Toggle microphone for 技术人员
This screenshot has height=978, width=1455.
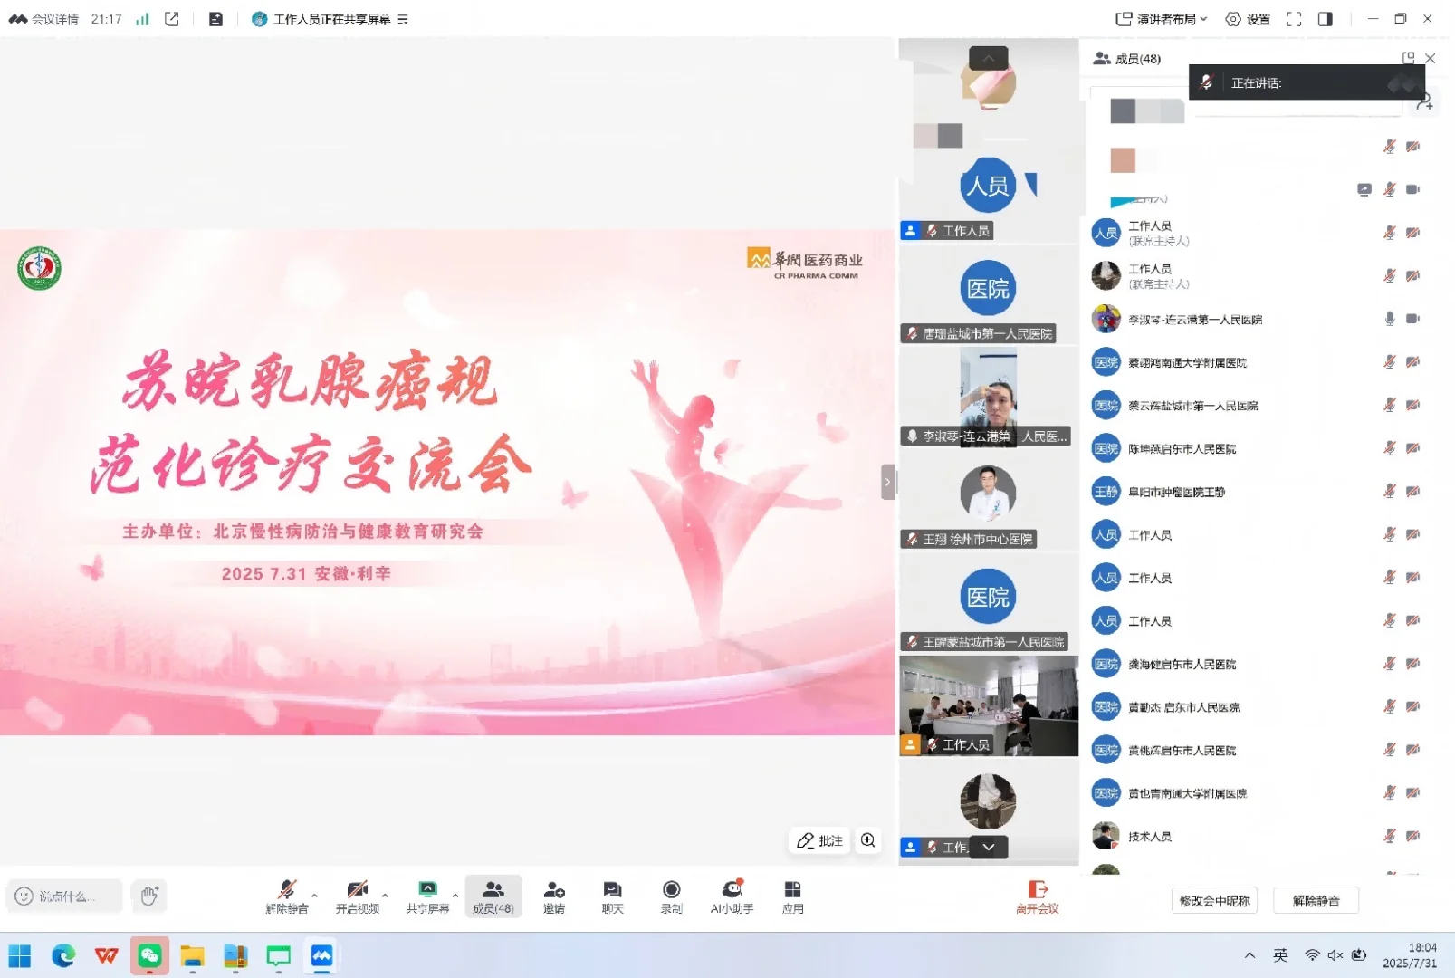[1390, 836]
